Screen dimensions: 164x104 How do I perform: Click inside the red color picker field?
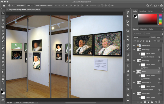[x=148, y=19]
